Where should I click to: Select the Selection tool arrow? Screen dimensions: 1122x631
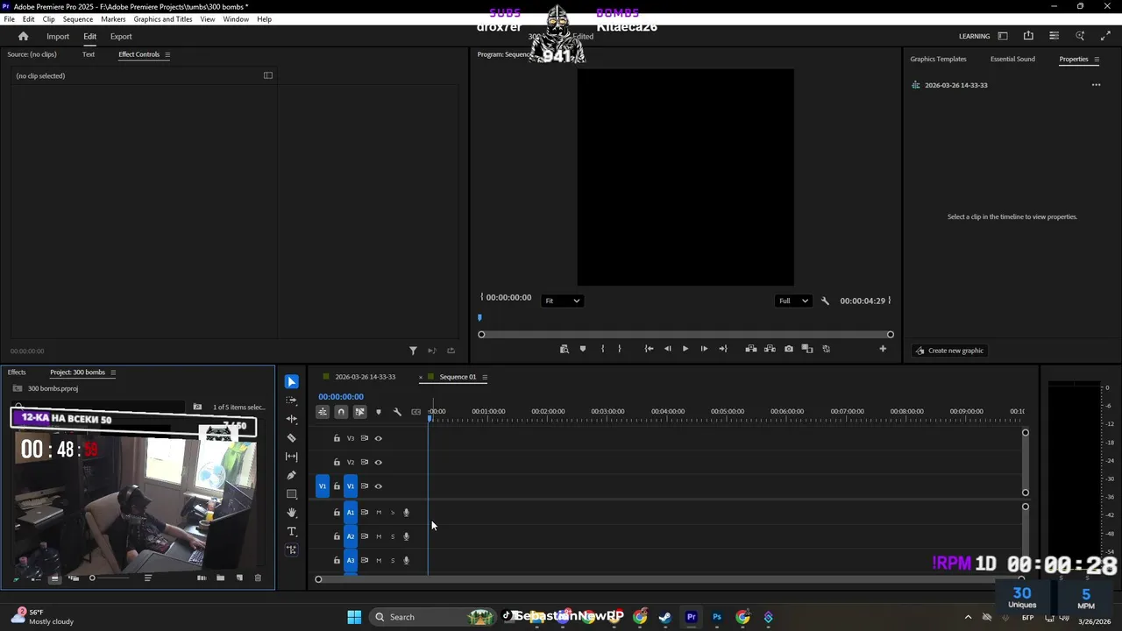pos(292,382)
